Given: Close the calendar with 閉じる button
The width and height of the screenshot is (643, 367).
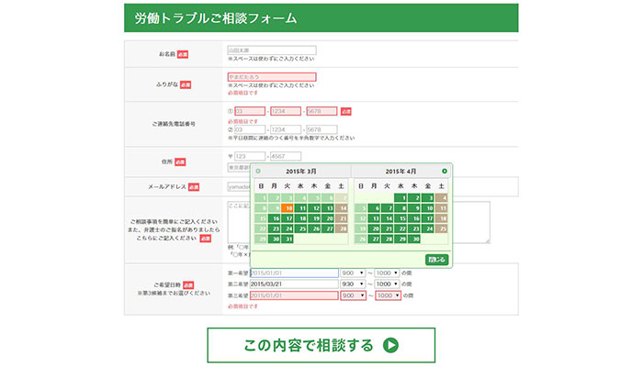Looking at the screenshot, I should 436,260.
